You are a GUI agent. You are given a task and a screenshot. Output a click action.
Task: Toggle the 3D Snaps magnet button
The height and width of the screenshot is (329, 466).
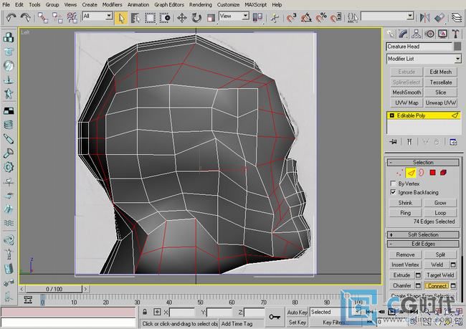[292, 18]
